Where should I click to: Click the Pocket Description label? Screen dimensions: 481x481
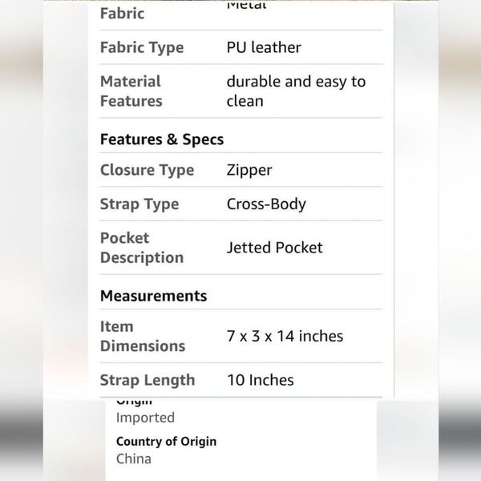pyautogui.click(x=142, y=248)
